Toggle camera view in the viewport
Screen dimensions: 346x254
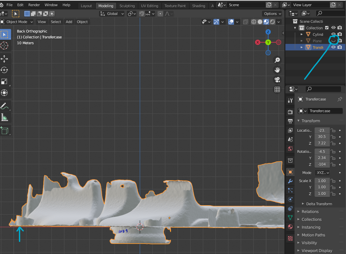tap(277, 80)
